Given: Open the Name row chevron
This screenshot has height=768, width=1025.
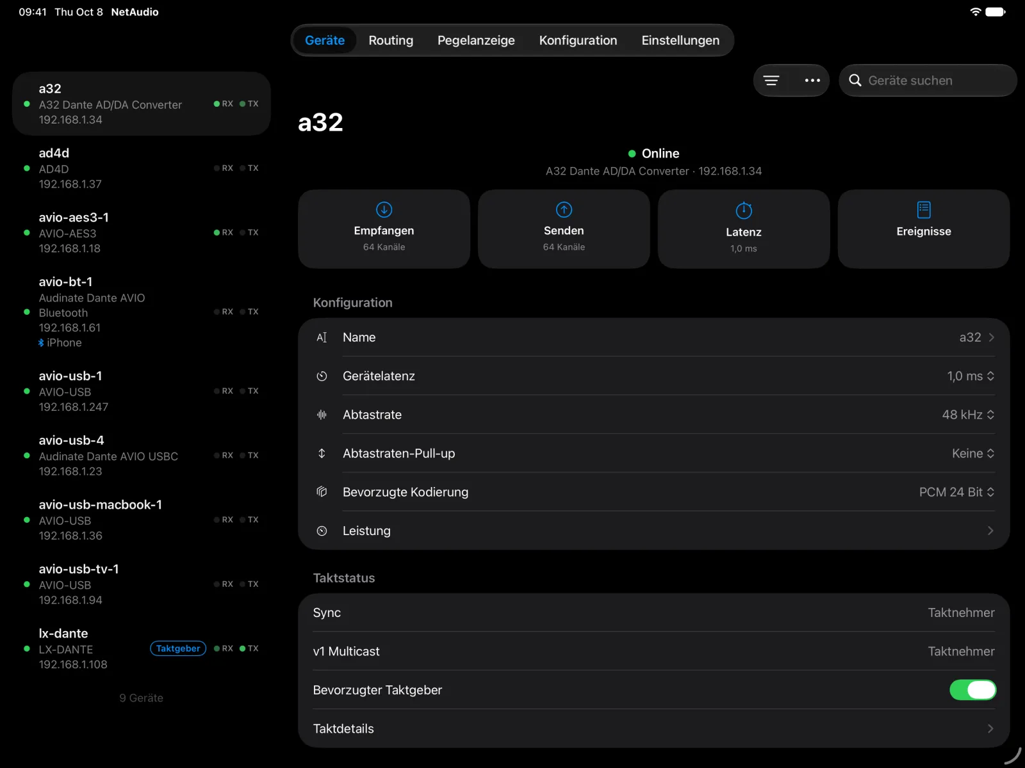Looking at the screenshot, I should click(991, 337).
